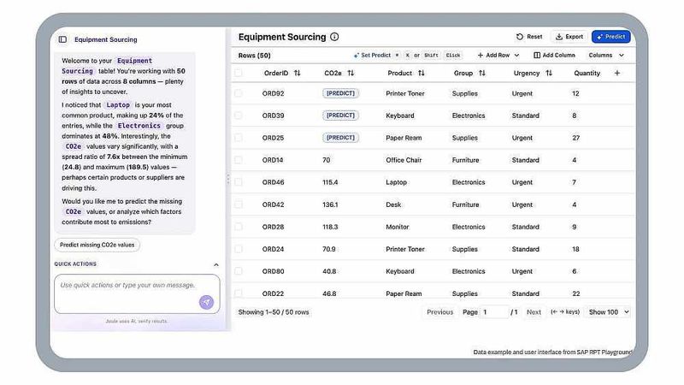Image resolution: width=684 pixels, height=385 pixels.
Task: Click the panel divider handle
Action: point(227,179)
